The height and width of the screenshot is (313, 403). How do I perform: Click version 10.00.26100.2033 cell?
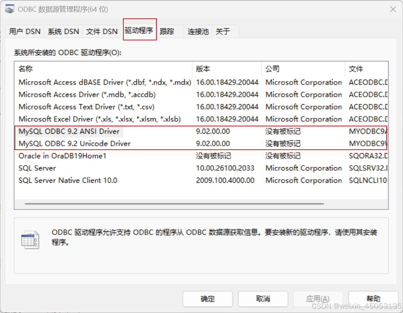tap(225, 168)
